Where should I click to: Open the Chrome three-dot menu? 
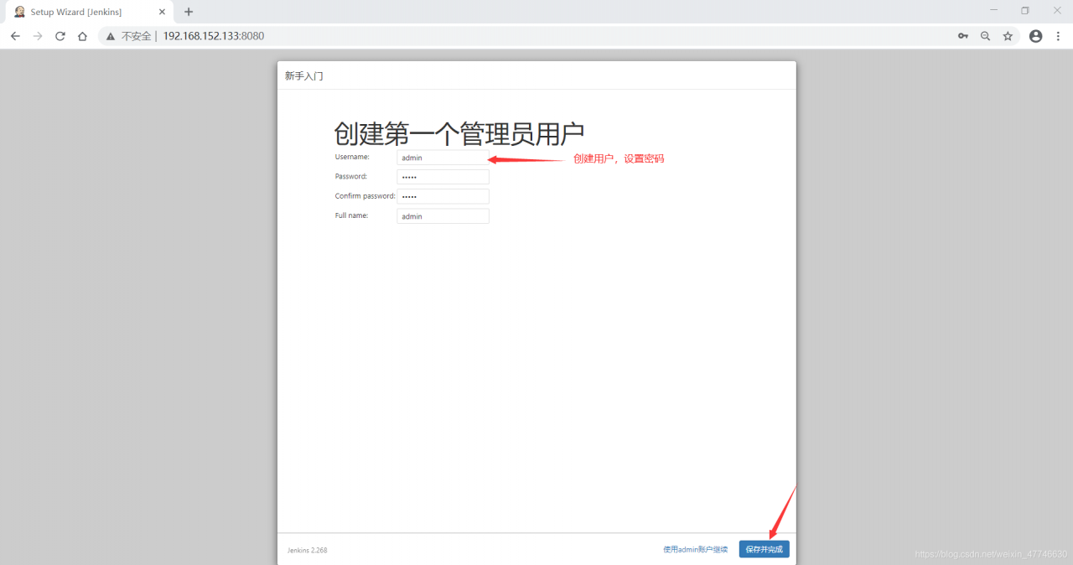click(x=1059, y=36)
